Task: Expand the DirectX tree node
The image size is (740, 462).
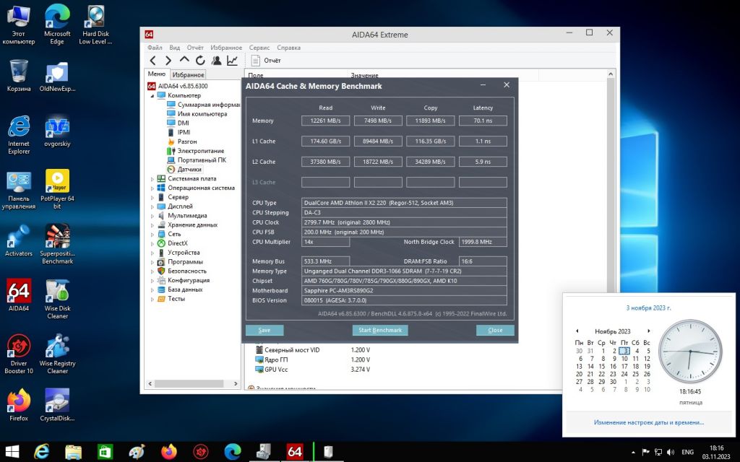Action: pyautogui.click(x=152, y=244)
